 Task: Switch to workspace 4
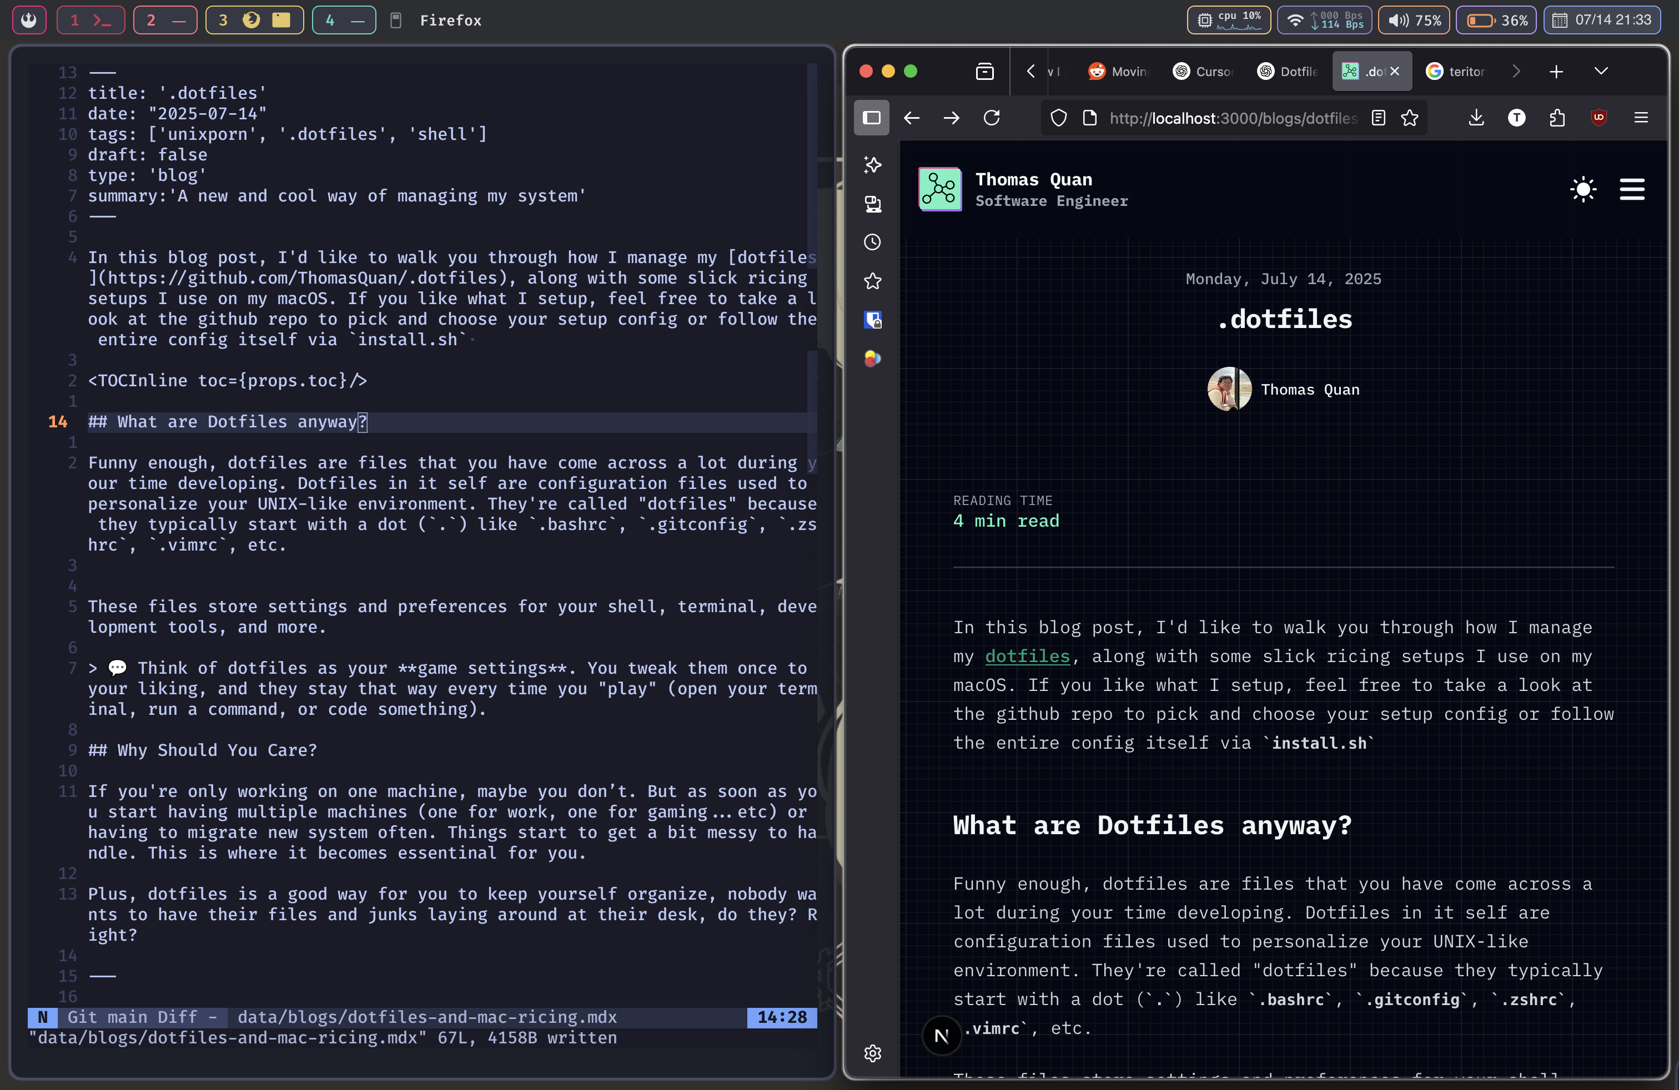(344, 20)
